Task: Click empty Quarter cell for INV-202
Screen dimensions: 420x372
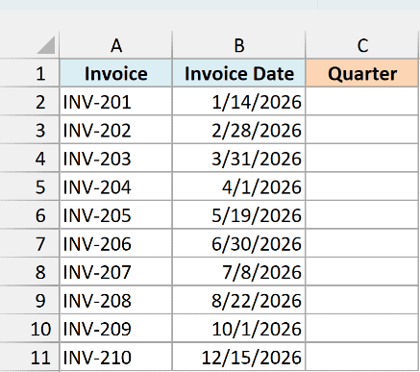Action: (x=362, y=130)
